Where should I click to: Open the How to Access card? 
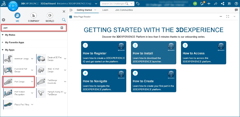(x=203, y=53)
